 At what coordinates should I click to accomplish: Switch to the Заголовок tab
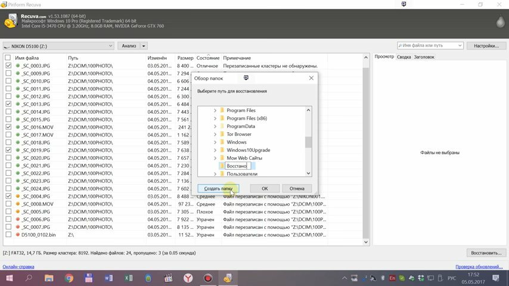click(424, 57)
